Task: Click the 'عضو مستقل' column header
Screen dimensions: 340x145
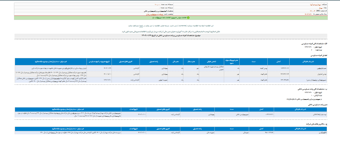Action: click(x=191, y=62)
